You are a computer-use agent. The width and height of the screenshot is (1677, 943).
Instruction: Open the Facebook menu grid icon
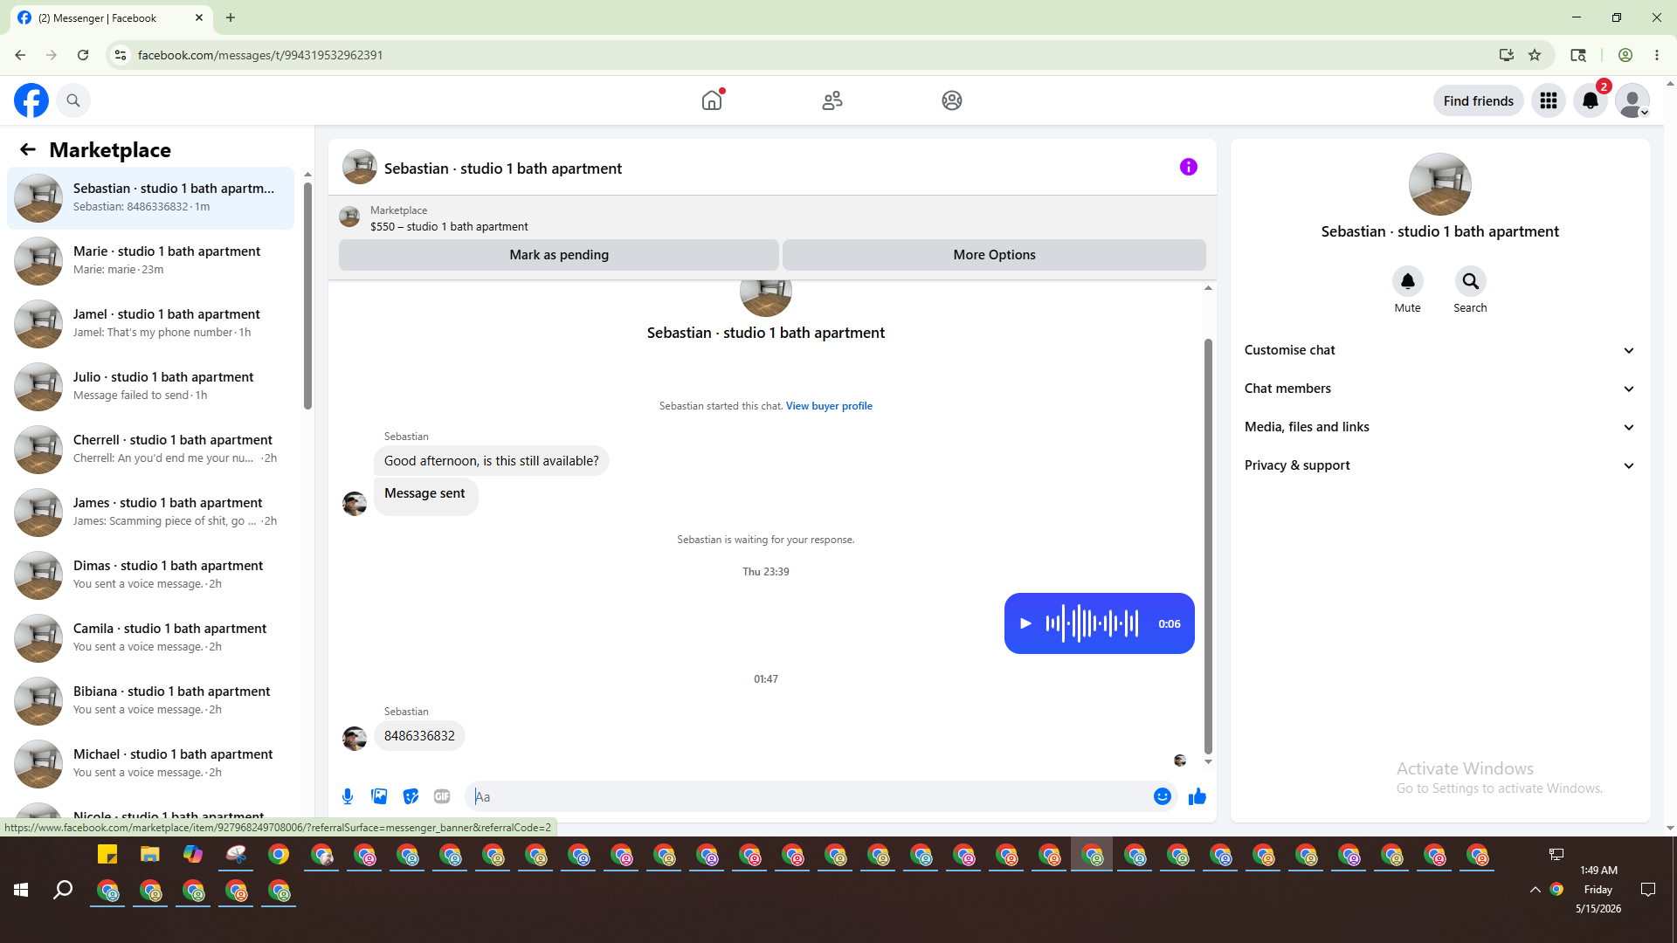point(1549,100)
